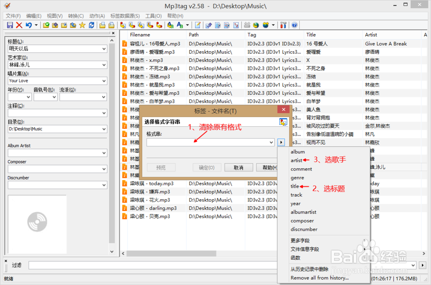Click the Tag - Tag converter icon
Image resolution: width=431 pixels, height=285 pixels.
pos(159,25)
